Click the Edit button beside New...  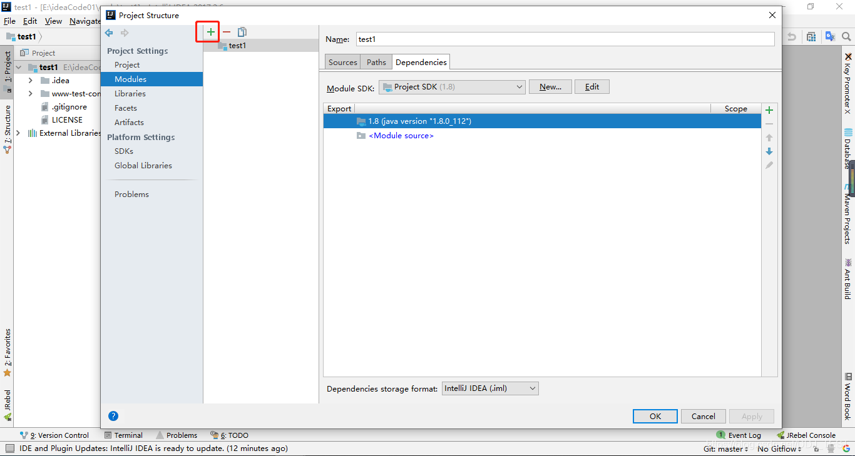pyautogui.click(x=592, y=87)
